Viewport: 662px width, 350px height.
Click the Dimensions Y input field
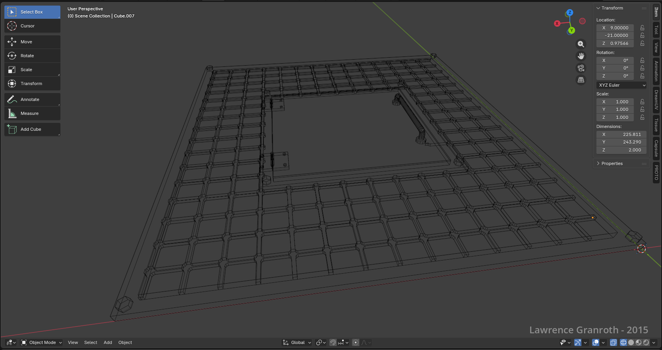(621, 142)
